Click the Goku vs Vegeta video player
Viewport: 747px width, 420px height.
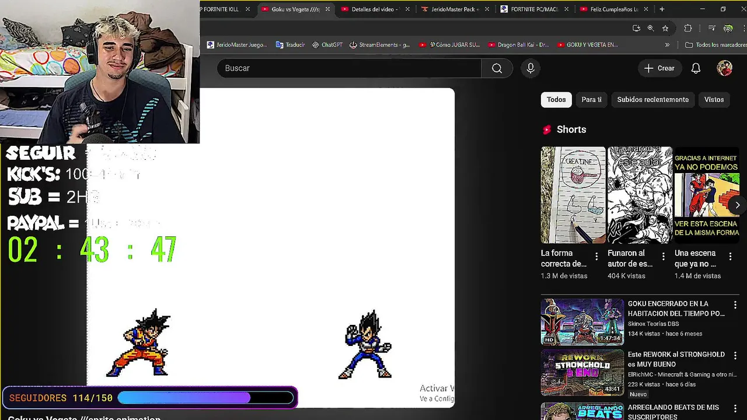tap(271, 247)
